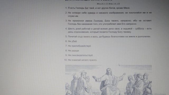Click the line 'Не произноси имени Господа'
This screenshot has height=95, width=169.
click(x=85, y=21)
